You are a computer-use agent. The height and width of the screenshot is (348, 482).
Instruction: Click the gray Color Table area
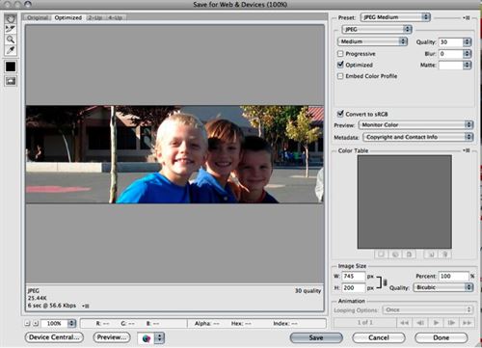pos(404,201)
